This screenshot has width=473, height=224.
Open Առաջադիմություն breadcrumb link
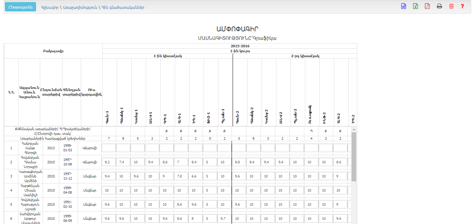tap(80, 7)
